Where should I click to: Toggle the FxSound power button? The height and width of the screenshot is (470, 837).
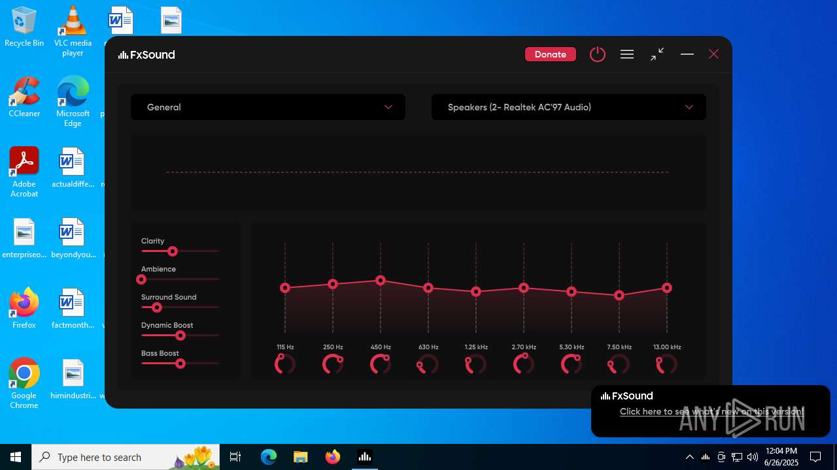click(x=598, y=54)
